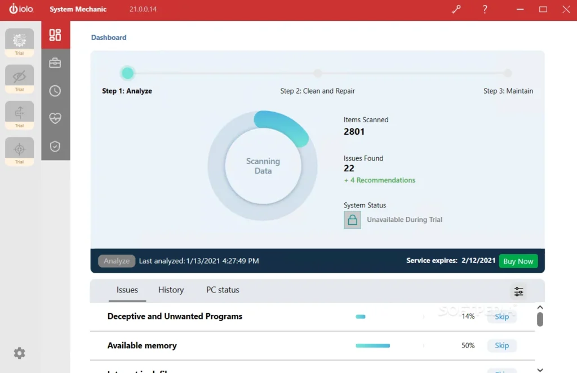577x373 pixels.
Task: Switch to the PC status tab
Action: [223, 290]
